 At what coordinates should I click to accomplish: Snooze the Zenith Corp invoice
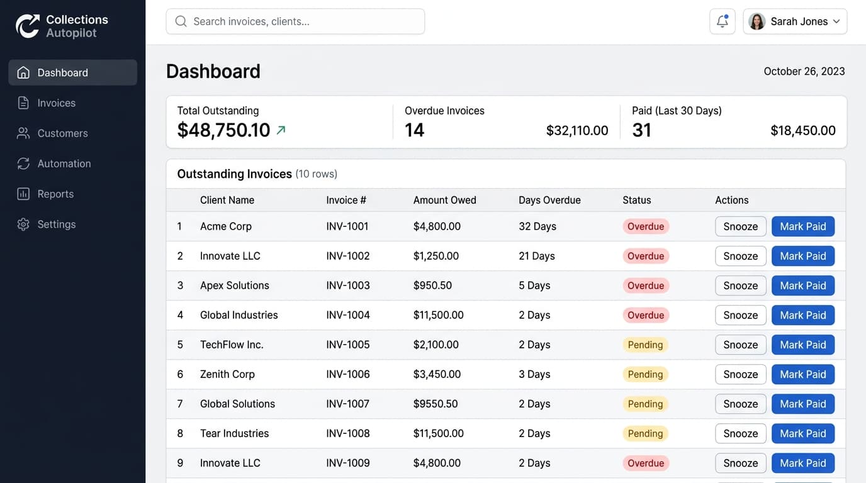click(741, 374)
